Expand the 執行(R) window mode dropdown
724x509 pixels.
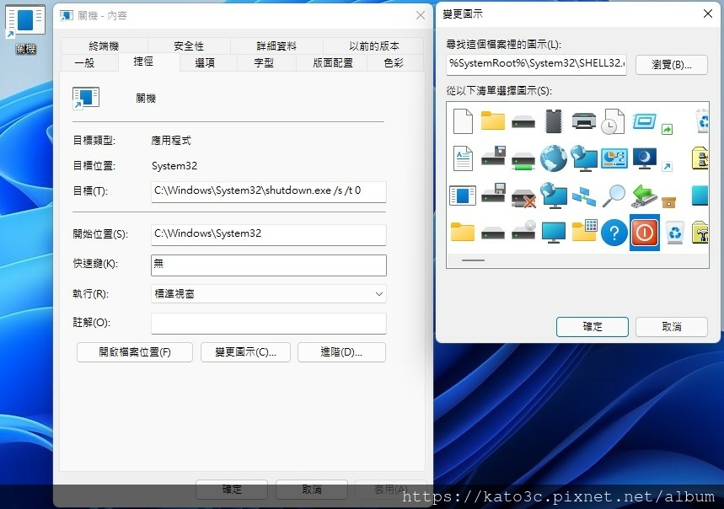coord(269,294)
